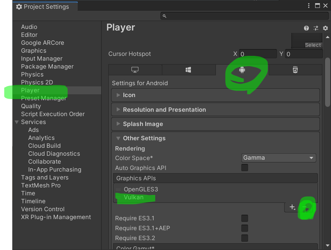Click Select button for default cursor
Screen dimensions: 331x250
pyautogui.click(x=313, y=45)
